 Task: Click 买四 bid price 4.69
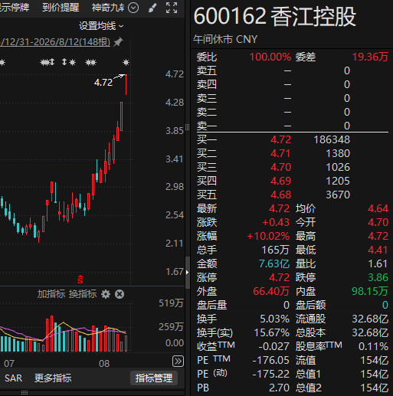(281, 181)
